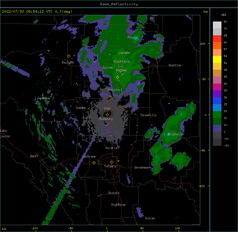Image resolution: width=238 pixels, height=232 pixels.
Task: Click the Base_Reflectivity title text
Action: click(119, 4)
